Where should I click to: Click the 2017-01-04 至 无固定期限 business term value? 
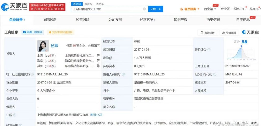54,82
